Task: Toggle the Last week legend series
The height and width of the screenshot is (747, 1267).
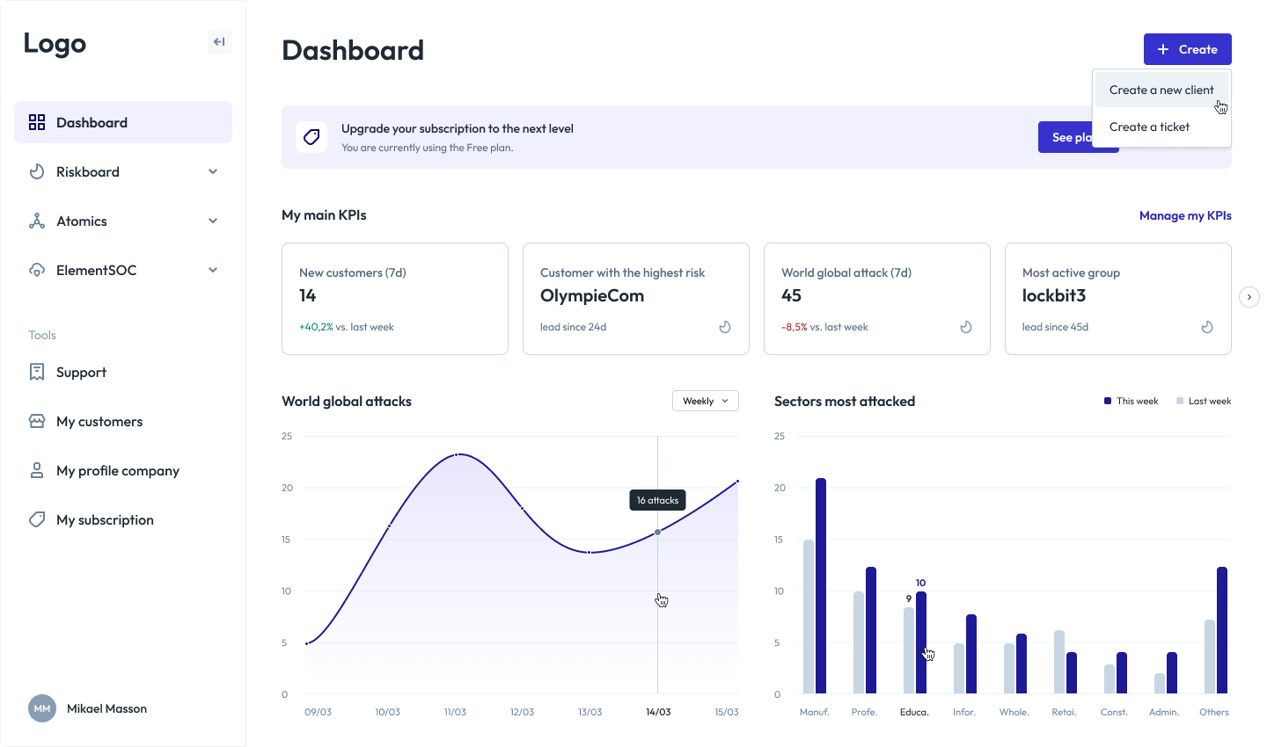Action: click(1203, 401)
